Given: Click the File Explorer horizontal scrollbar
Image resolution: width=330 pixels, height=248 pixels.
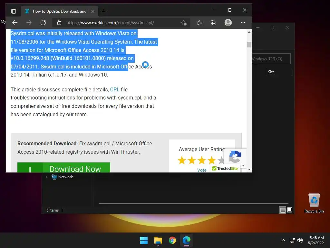Looking at the screenshot, I should 193,204.
